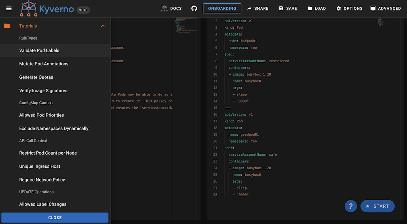Open the Exclude Namespaces Dynamically tutorial

click(x=54, y=129)
